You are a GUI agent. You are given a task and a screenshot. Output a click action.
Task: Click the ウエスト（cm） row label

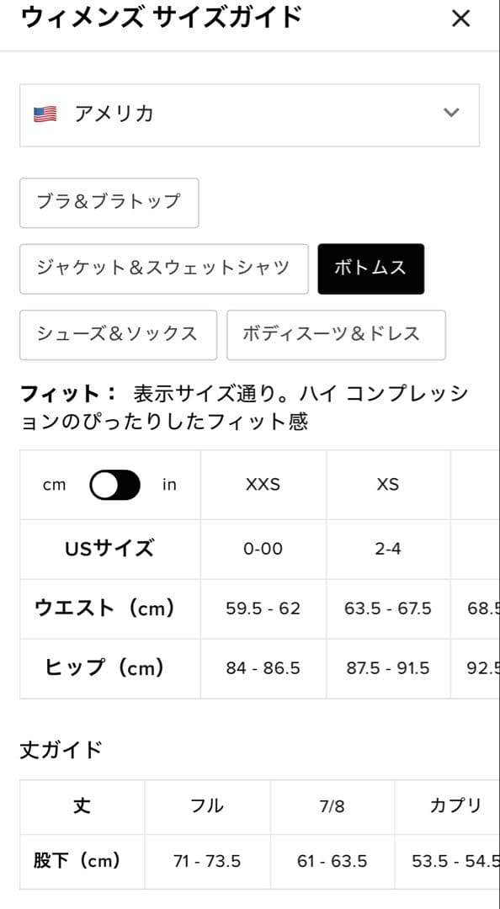[110, 609]
